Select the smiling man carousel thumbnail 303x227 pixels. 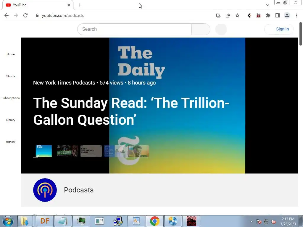pos(138,151)
